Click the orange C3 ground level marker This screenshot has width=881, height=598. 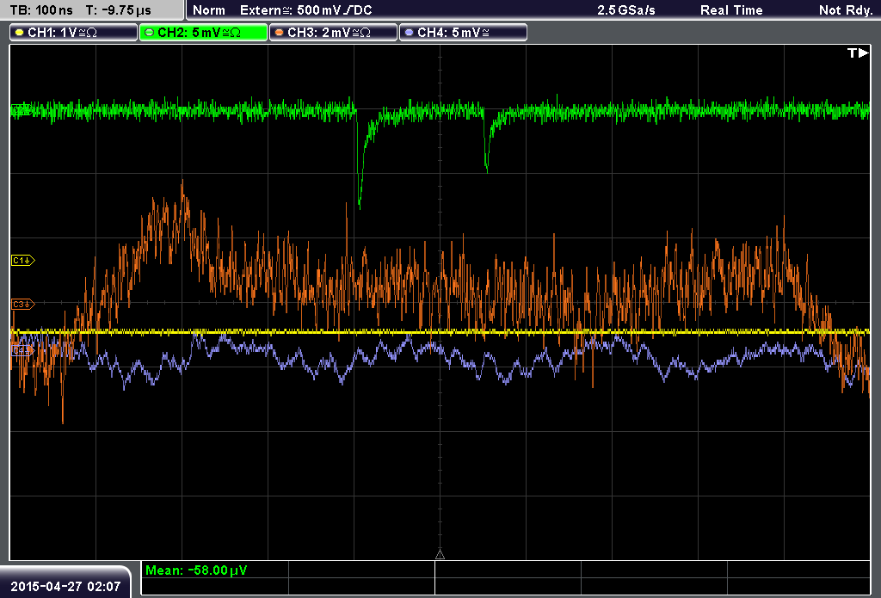point(22,304)
